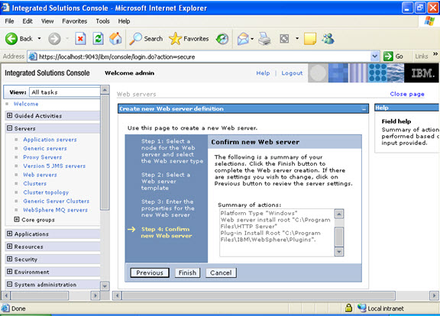Click the Local intranet zone icon
440x316 pixels.
tap(362, 308)
